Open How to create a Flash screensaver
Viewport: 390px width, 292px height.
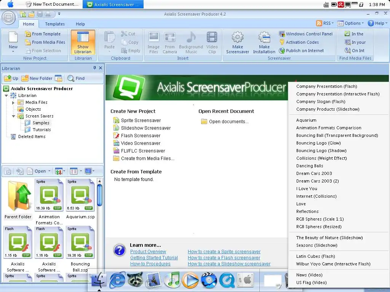click(224, 258)
